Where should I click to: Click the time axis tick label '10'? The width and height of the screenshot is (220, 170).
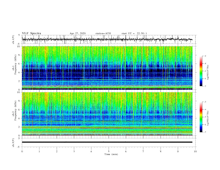(x=195, y=151)
